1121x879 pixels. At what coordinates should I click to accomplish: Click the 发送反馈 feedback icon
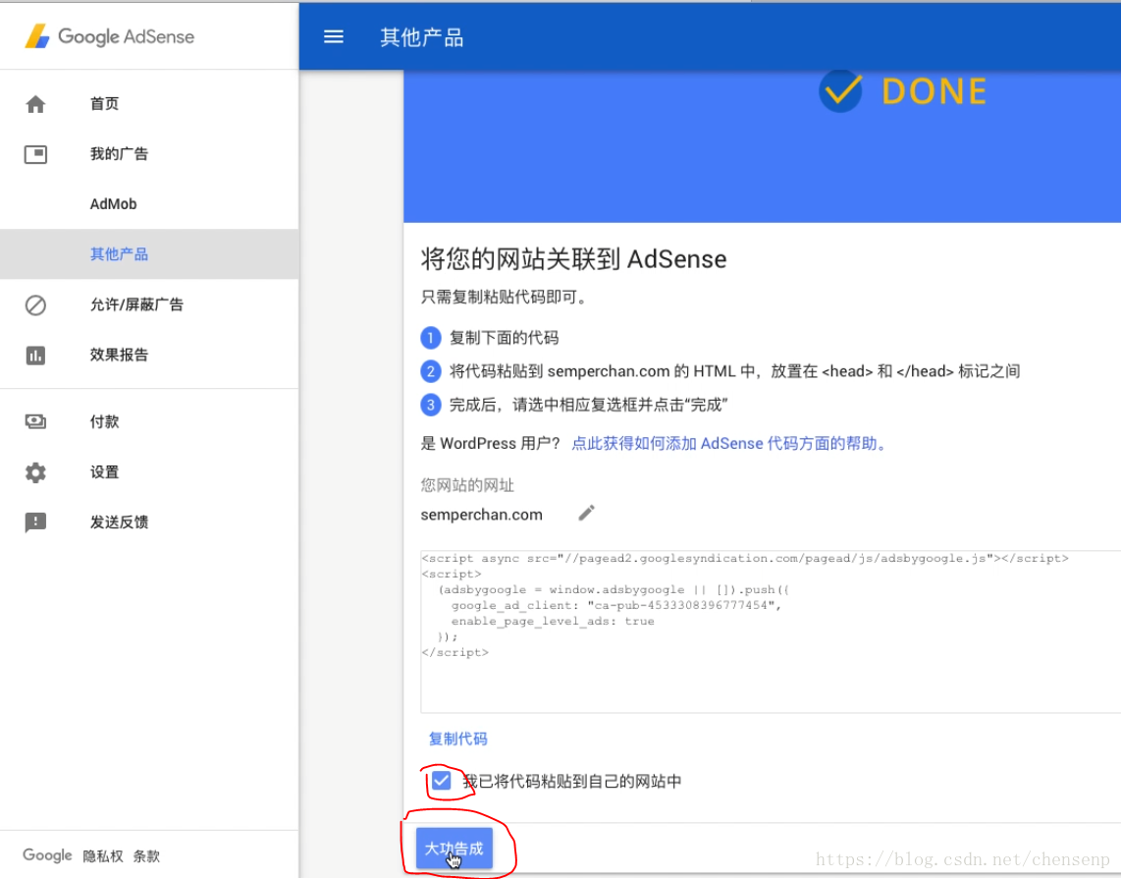click(x=35, y=522)
